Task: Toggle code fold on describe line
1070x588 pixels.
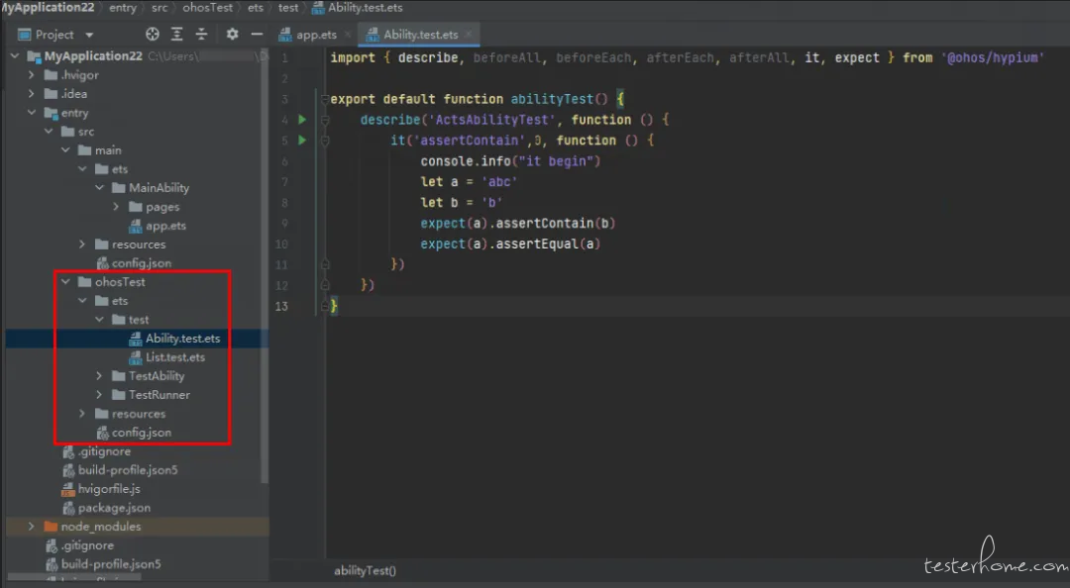Action: [x=325, y=120]
